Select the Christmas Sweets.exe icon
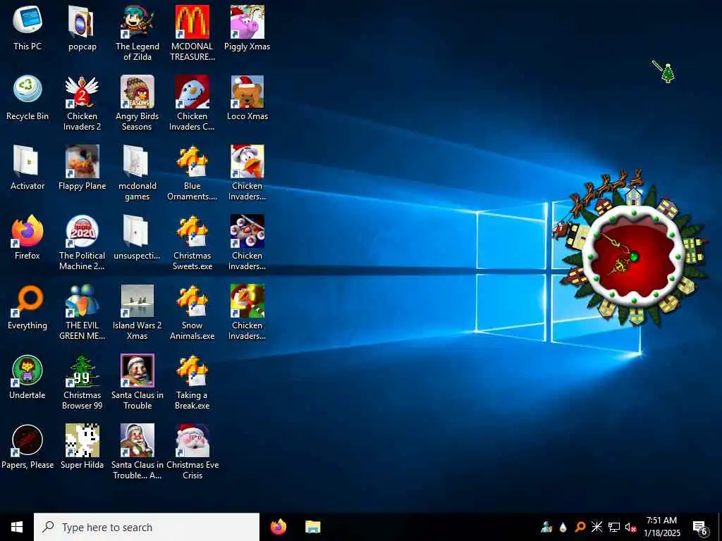Image resolution: width=722 pixels, height=541 pixels. (192, 242)
